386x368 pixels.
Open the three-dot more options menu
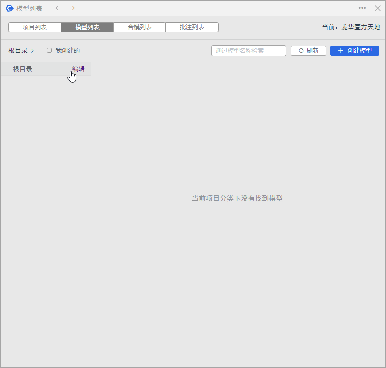tap(362, 8)
